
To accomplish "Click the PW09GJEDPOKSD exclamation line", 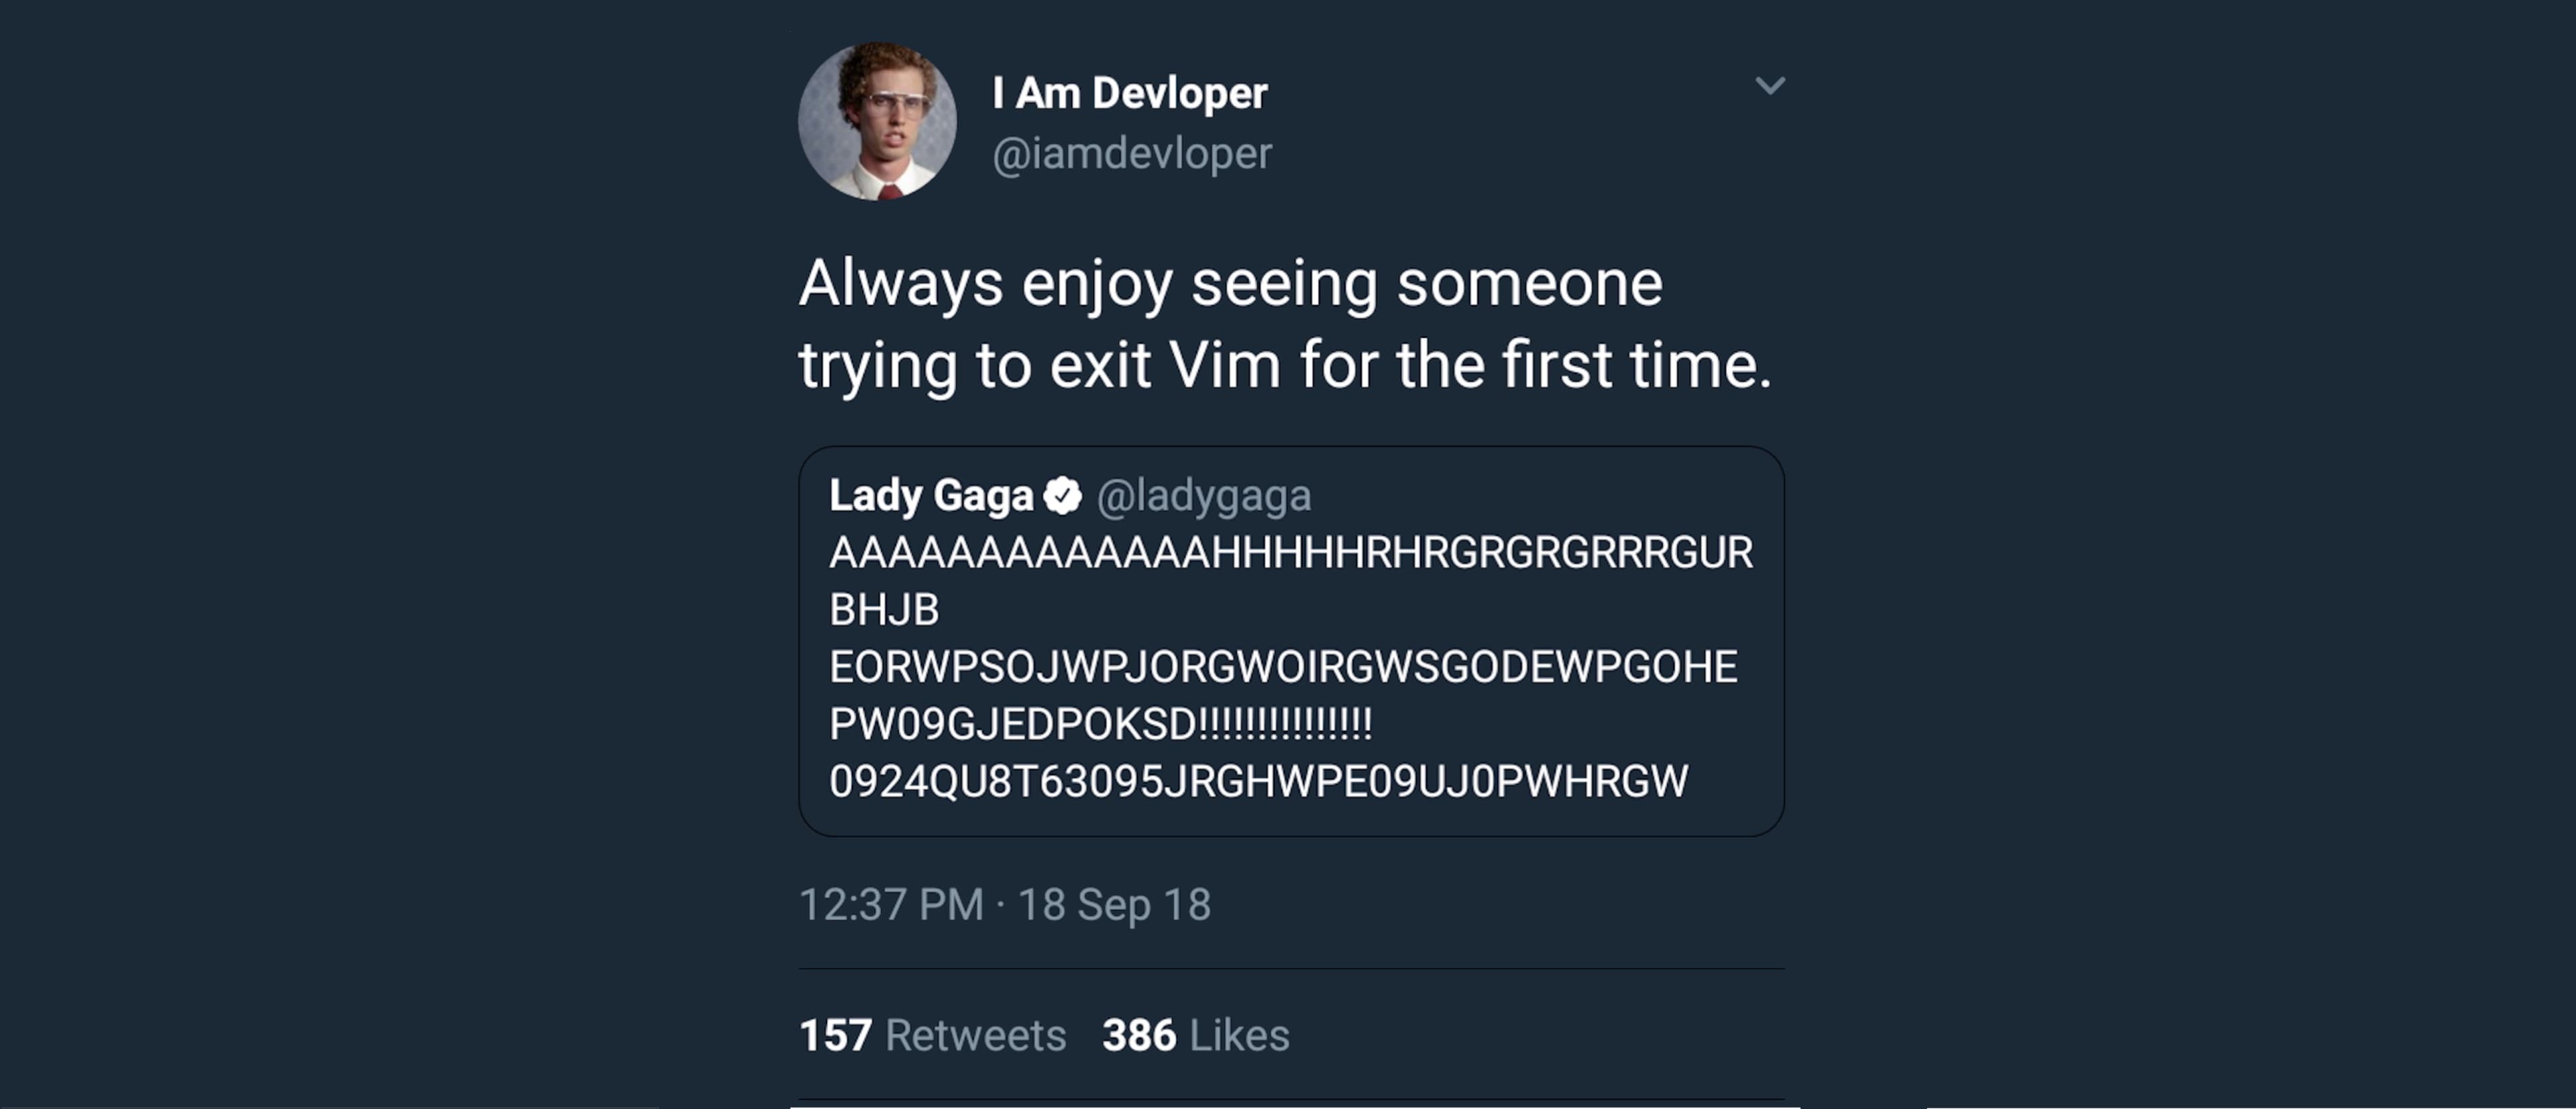I will [x=1100, y=723].
